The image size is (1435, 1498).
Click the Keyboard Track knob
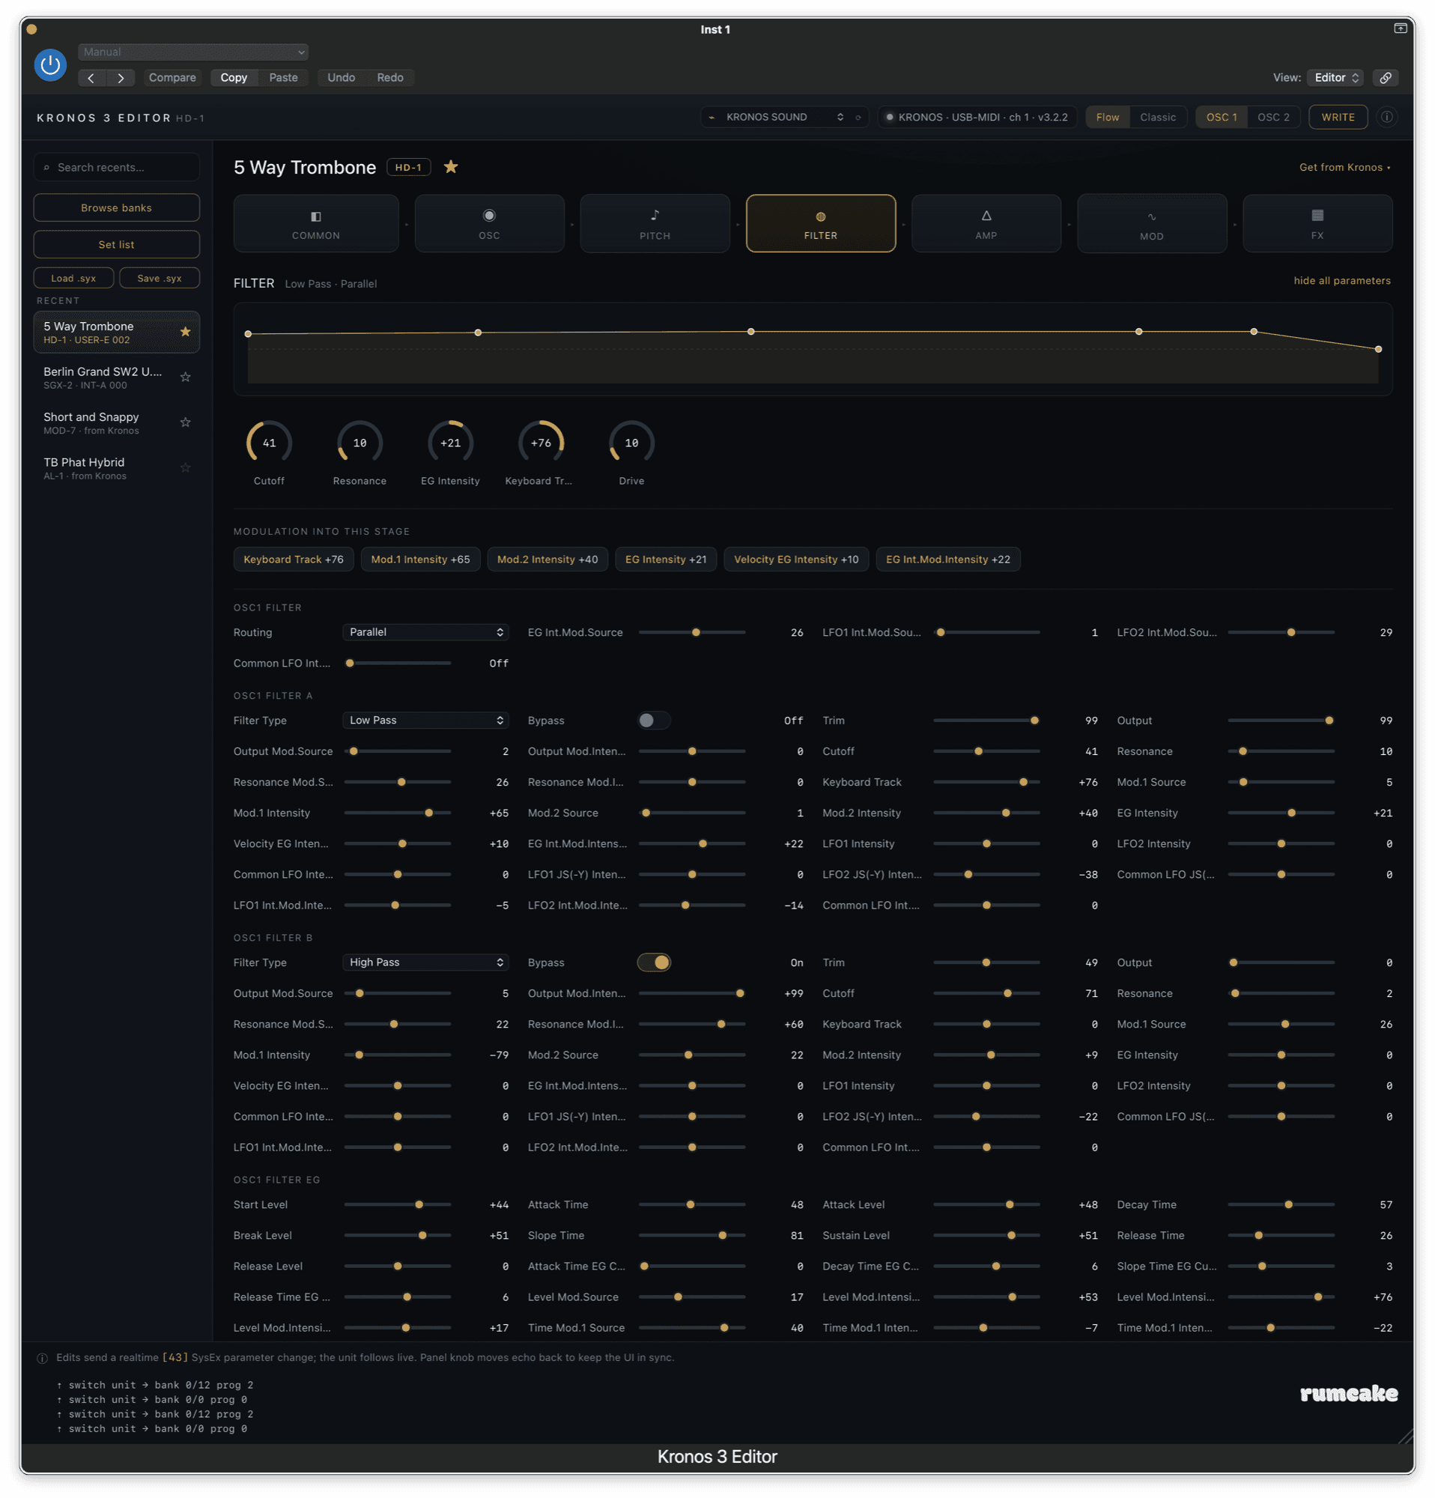pos(541,443)
